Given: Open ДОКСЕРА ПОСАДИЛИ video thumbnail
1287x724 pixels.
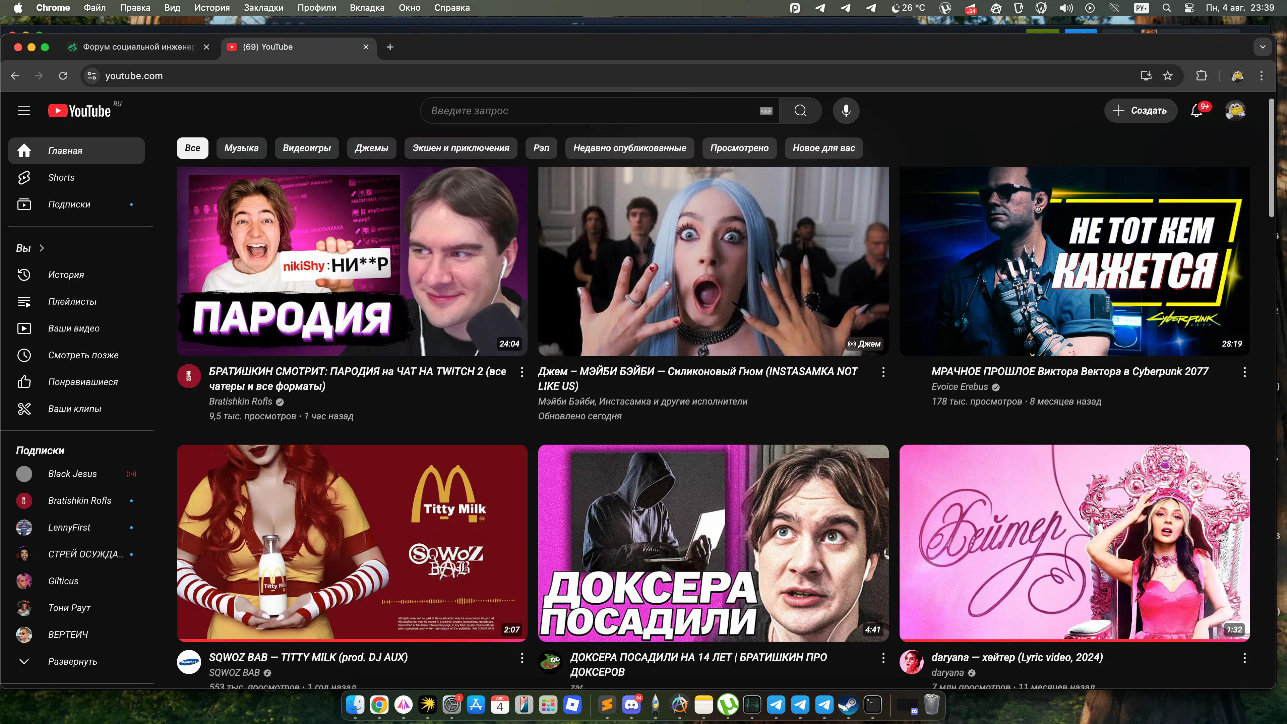Looking at the screenshot, I should tap(713, 543).
